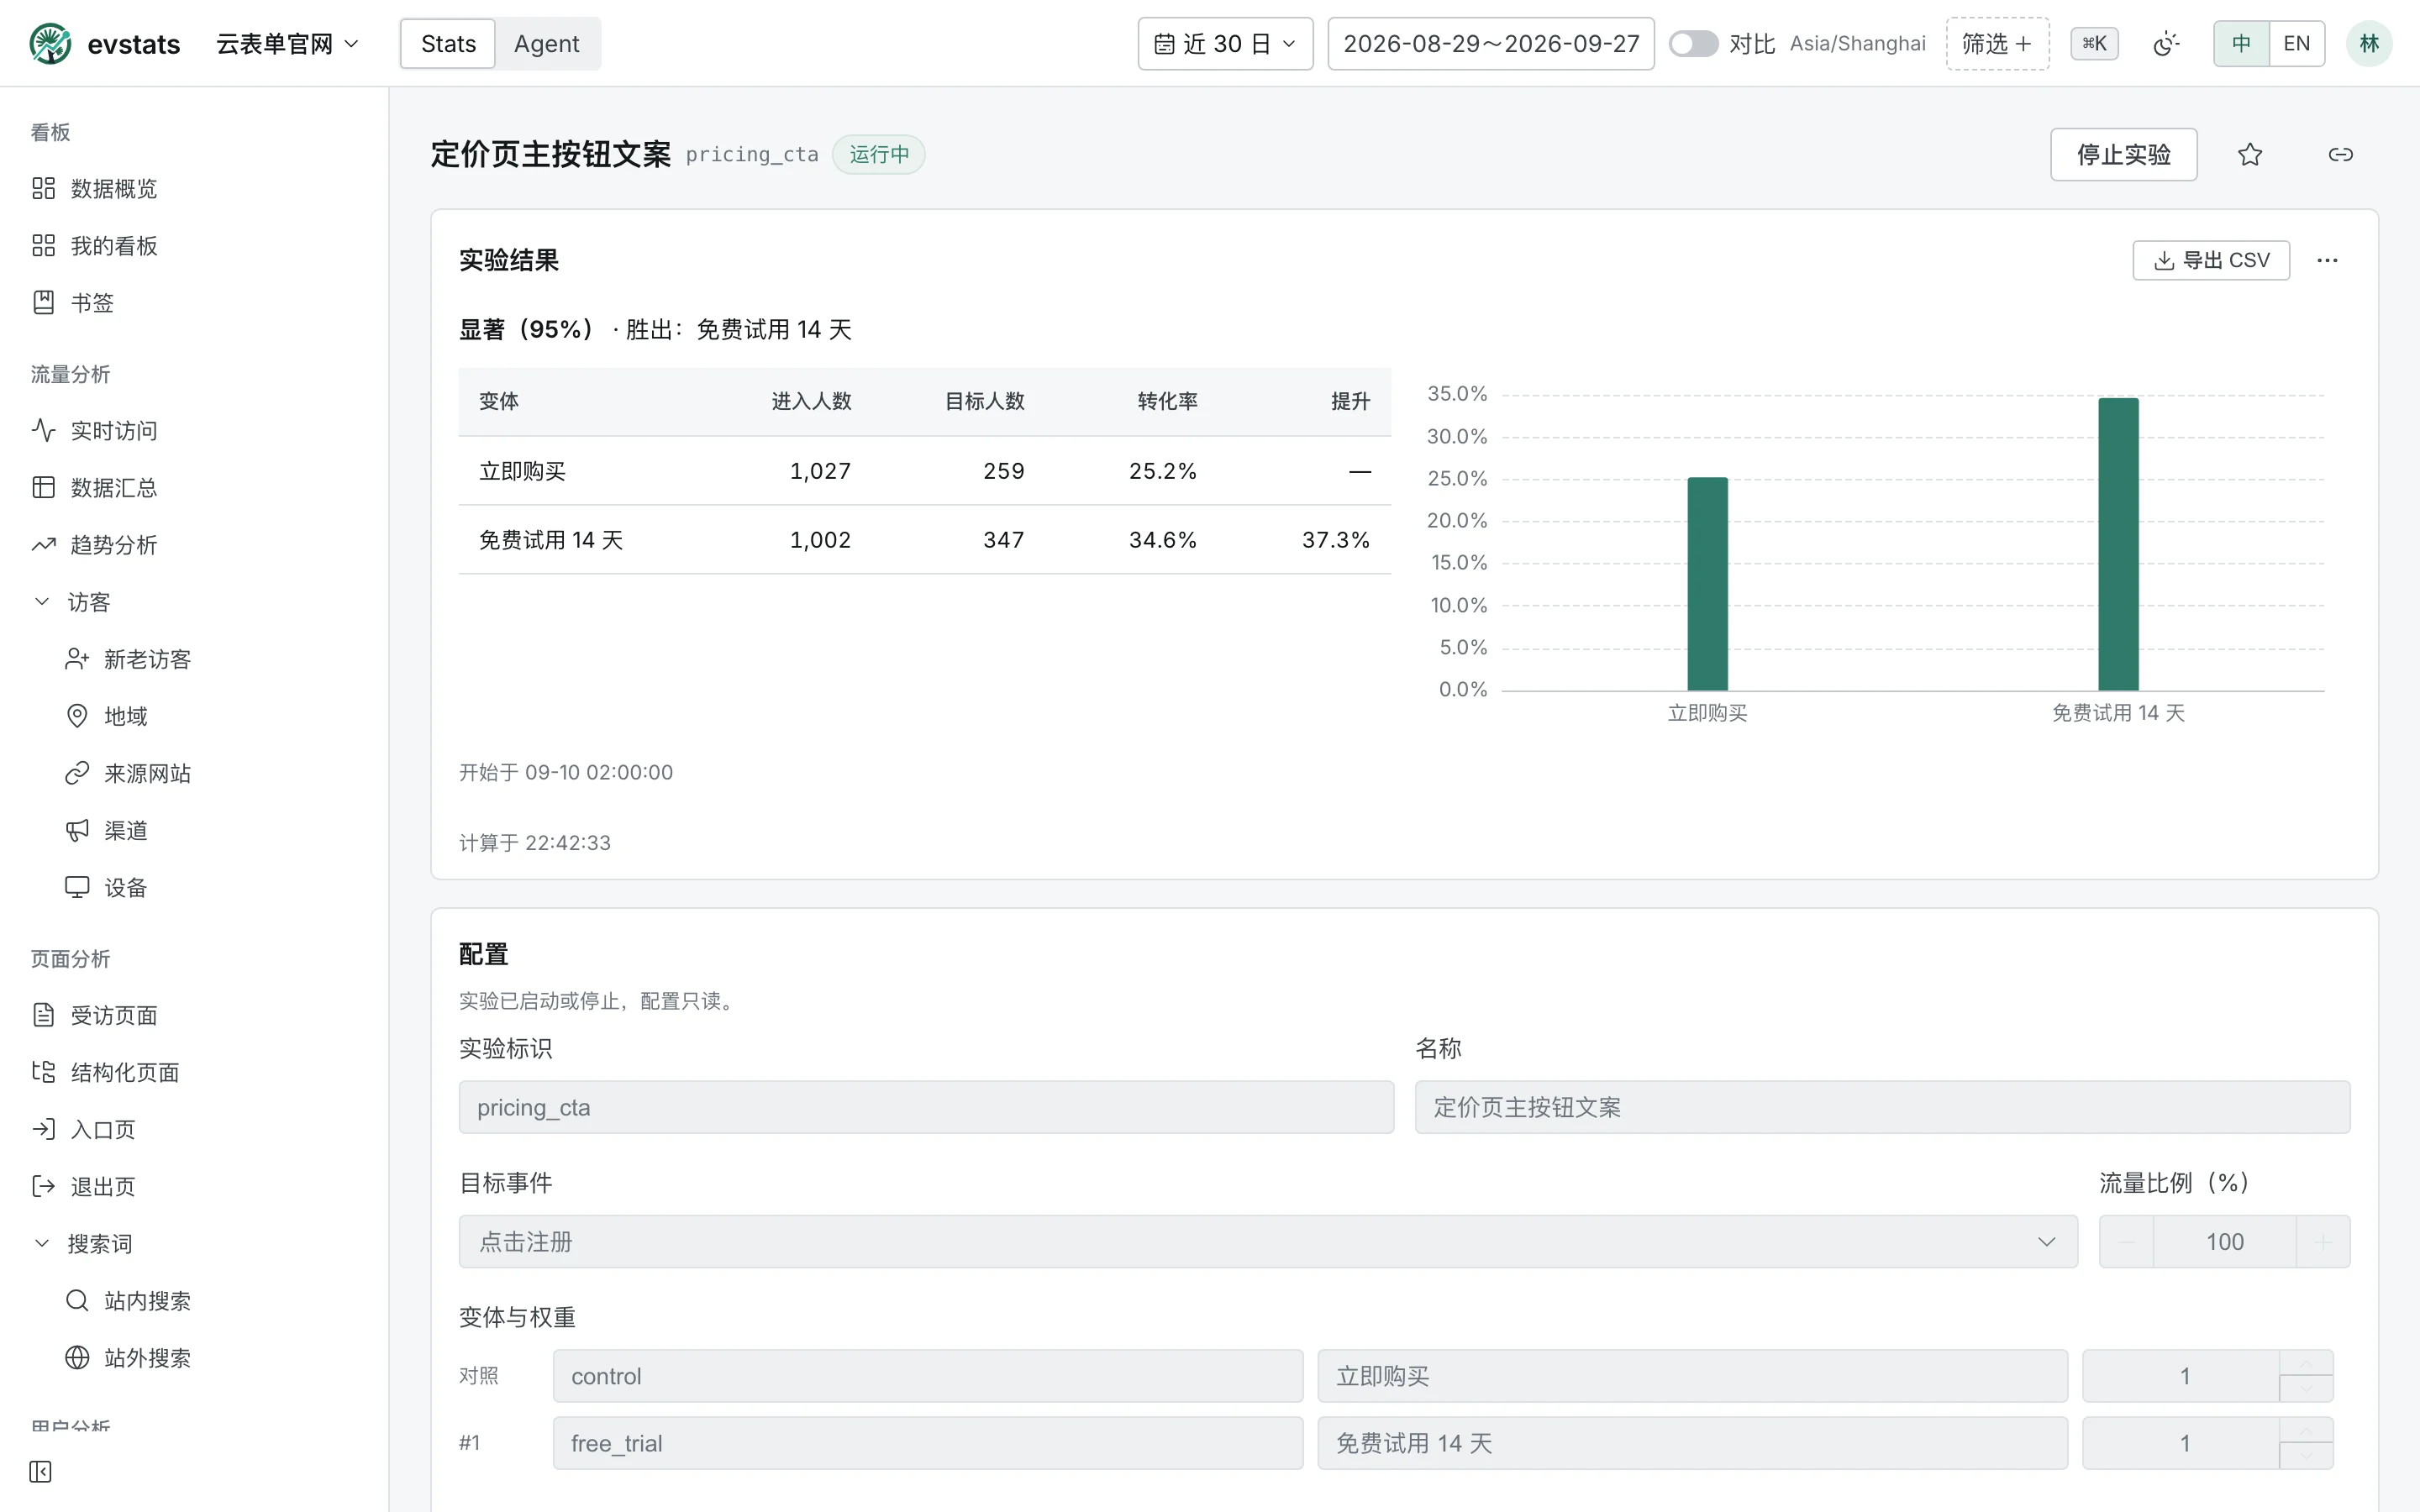
Task: Increase the control variant weight stepper
Action: (2306, 1364)
